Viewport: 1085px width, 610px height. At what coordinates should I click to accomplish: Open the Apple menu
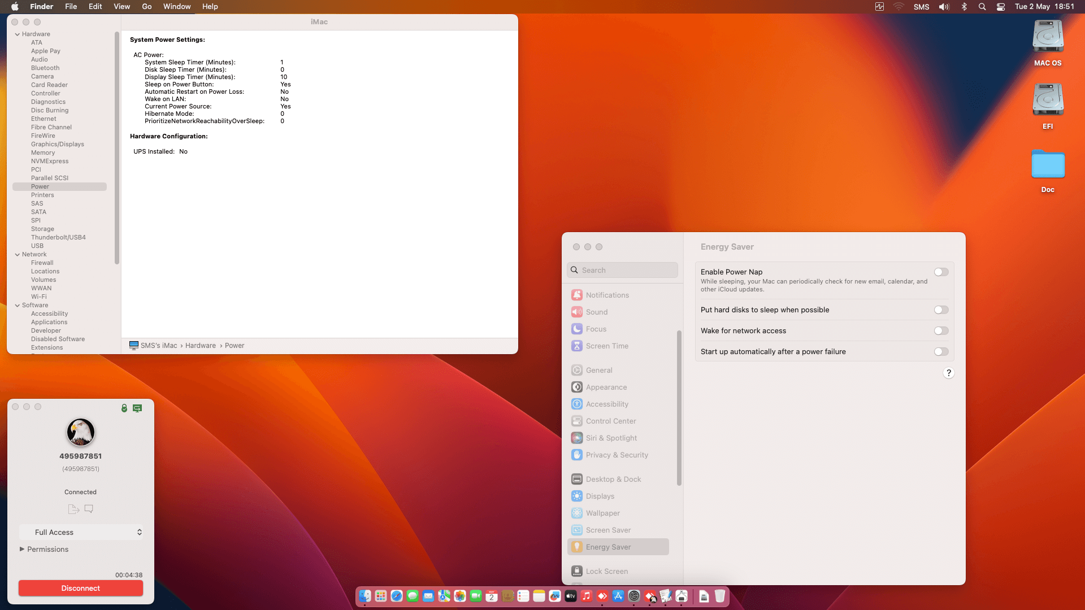(x=15, y=7)
